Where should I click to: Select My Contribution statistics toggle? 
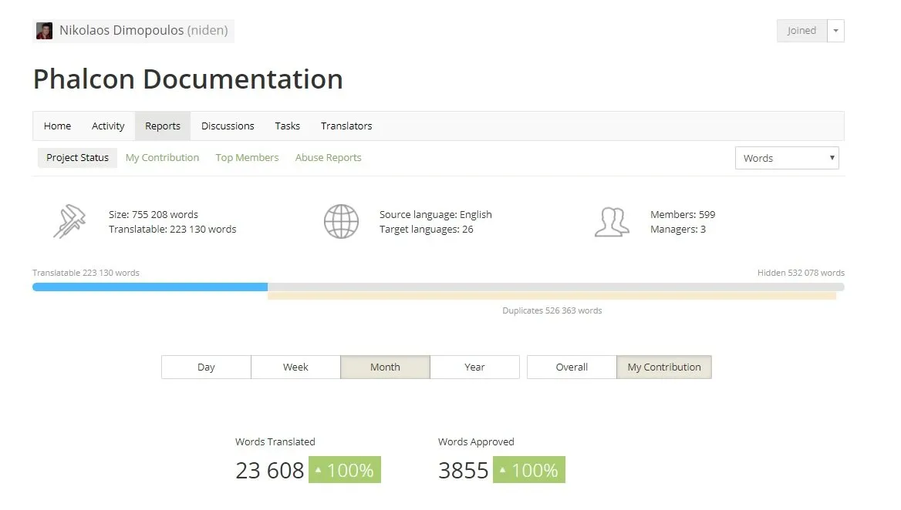coord(664,367)
